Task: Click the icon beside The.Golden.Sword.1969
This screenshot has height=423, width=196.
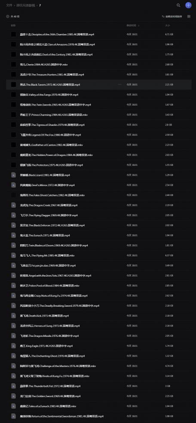Action: [x=13, y=396]
